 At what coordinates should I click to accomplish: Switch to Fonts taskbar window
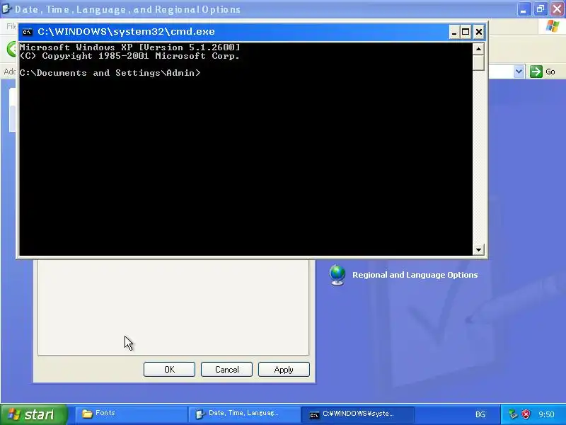tap(131, 414)
